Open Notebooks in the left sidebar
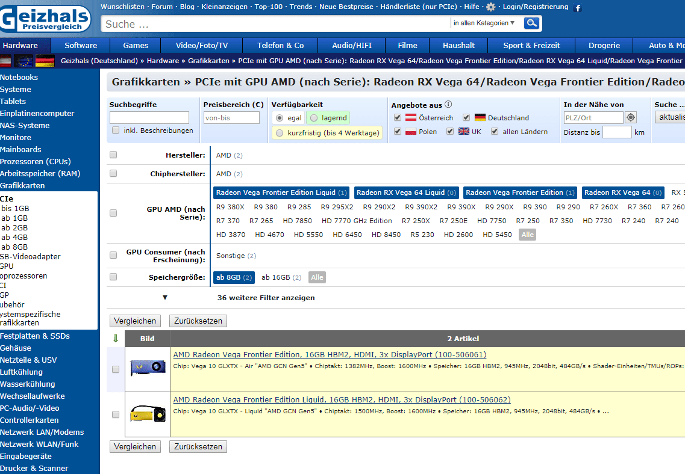Image resolution: width=685 pixels, height=474 pixels. coord(19,77)
